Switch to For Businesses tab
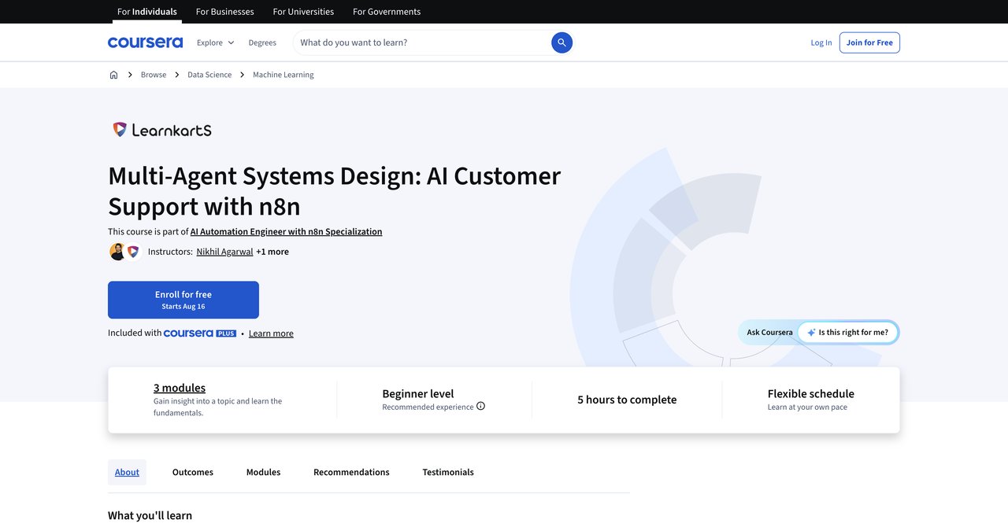 click(x=224, y=12)
